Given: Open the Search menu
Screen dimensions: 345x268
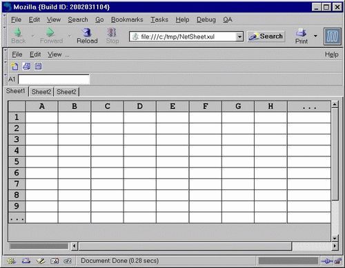Looking at the screenshot, I should 78,20.
